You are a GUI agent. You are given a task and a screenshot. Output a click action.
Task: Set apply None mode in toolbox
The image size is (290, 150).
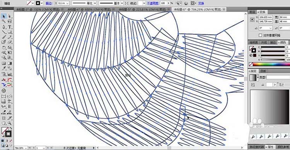[x=10, y=141]
